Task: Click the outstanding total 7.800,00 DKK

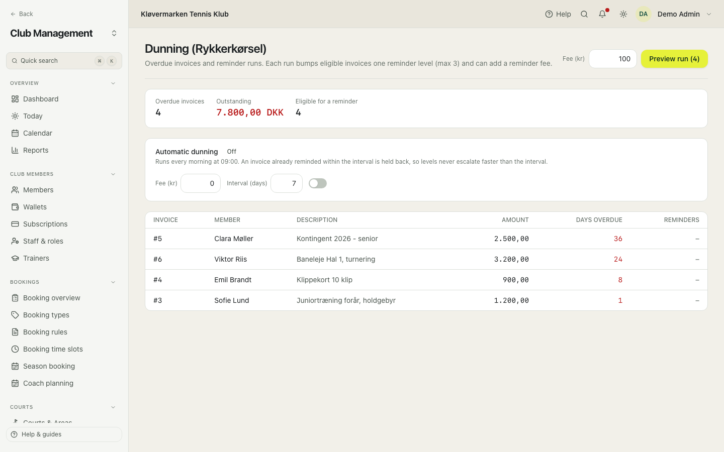Action: 250,112
